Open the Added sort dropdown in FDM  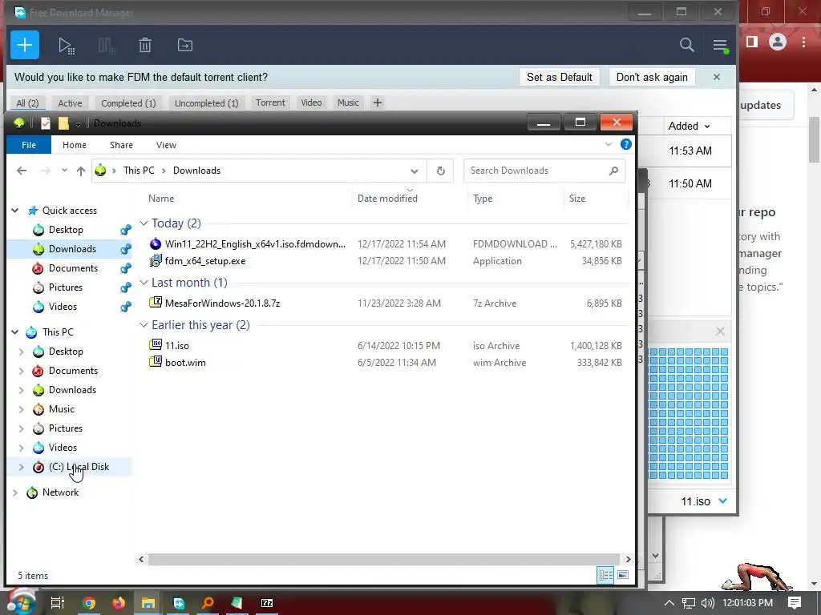(689, 126)
